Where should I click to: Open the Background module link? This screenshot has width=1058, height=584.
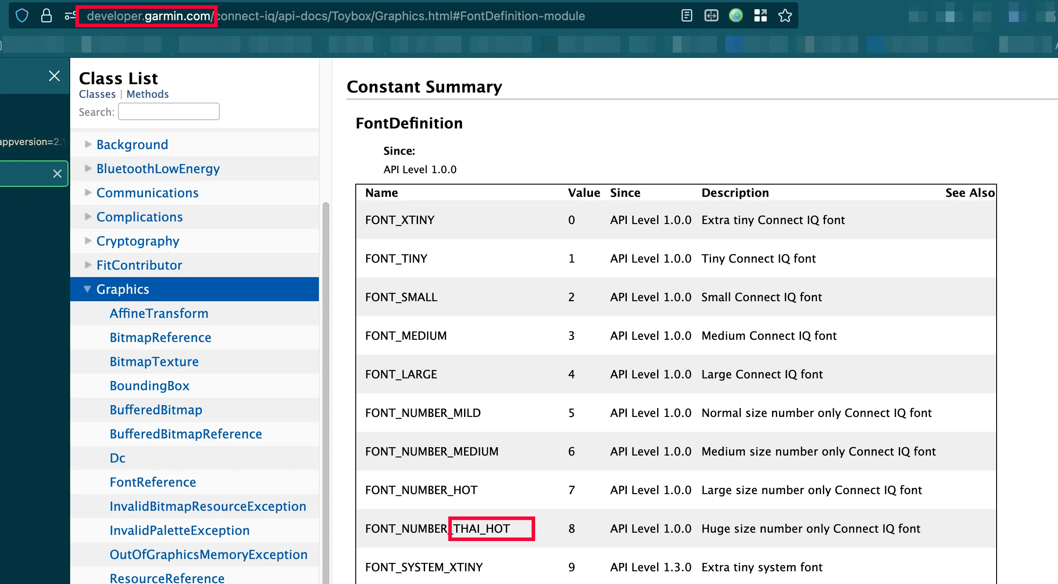[x=132, y=145]
